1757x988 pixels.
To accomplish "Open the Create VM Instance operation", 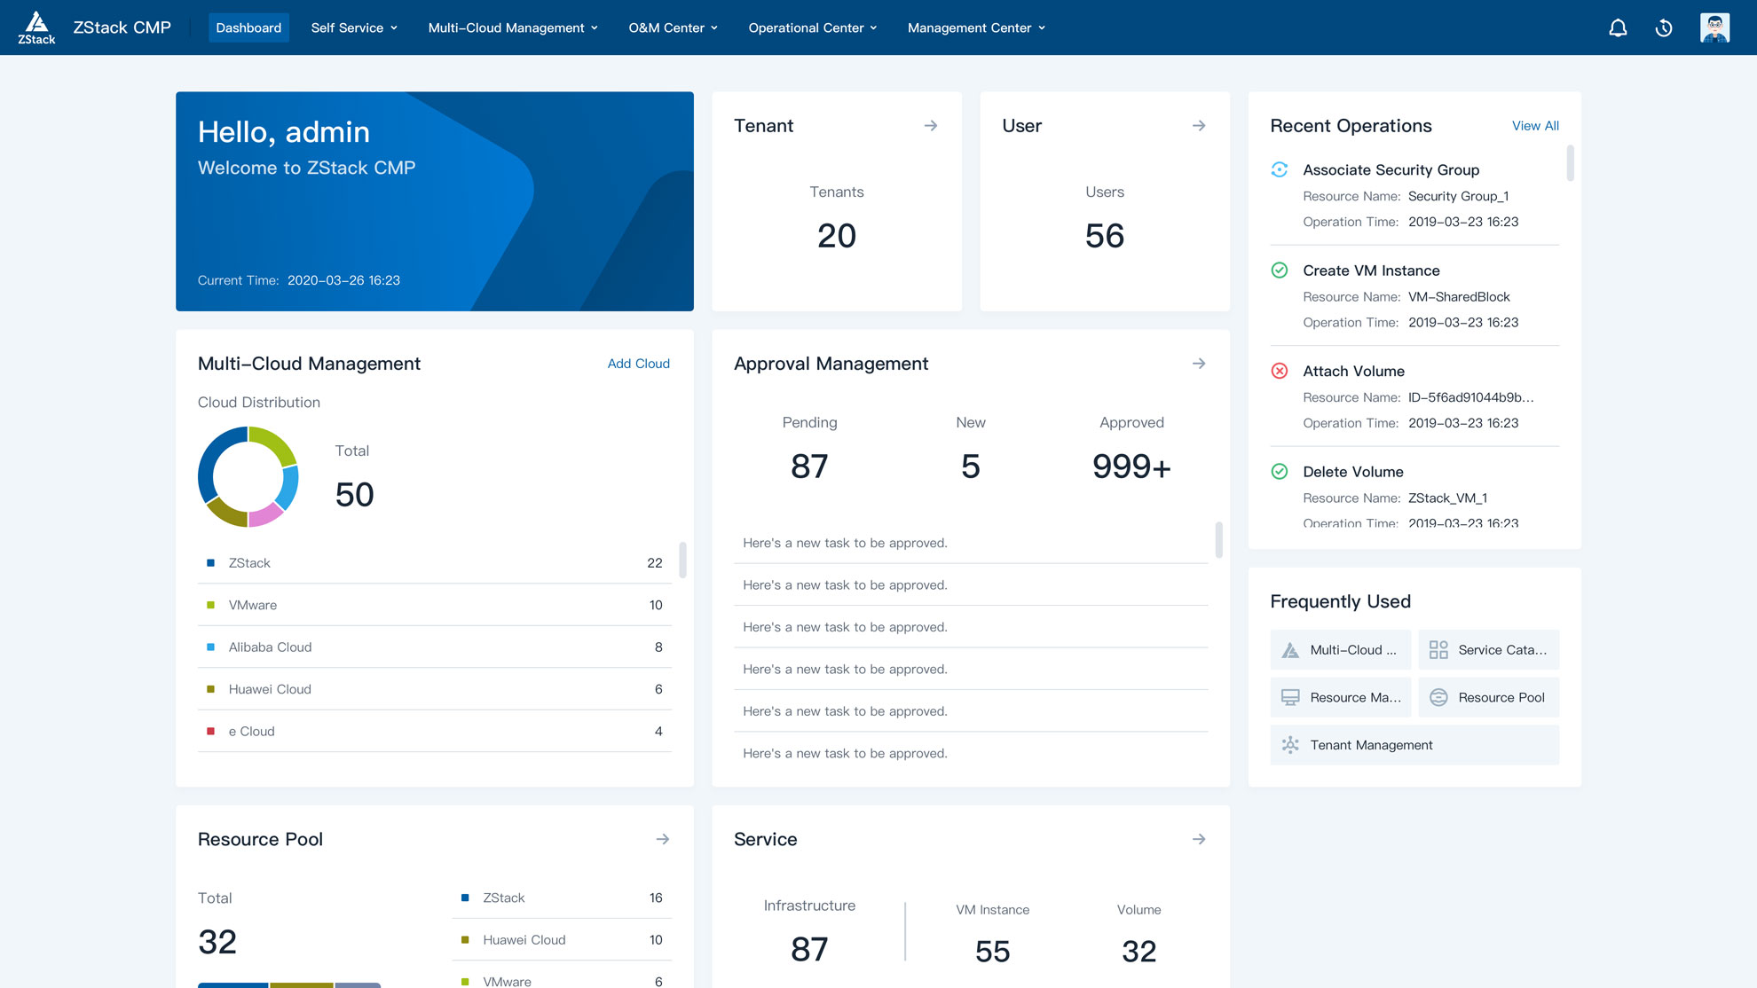I will point(1414,296).
